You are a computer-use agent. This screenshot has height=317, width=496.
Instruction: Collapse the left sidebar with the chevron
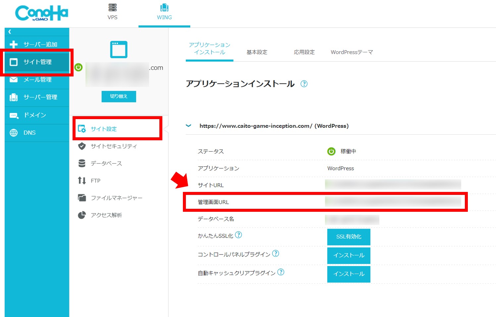click(10, 32)
